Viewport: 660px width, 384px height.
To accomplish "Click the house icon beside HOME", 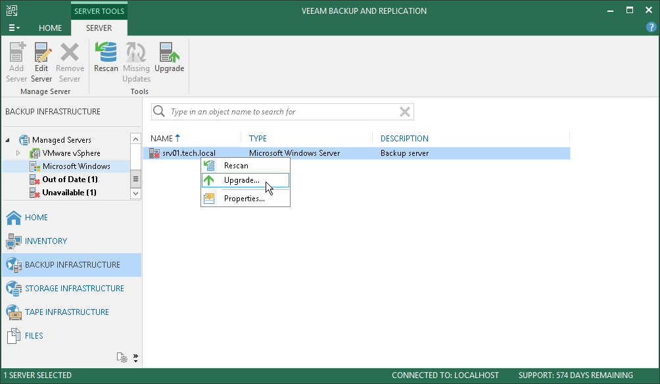I will (13, 218).
